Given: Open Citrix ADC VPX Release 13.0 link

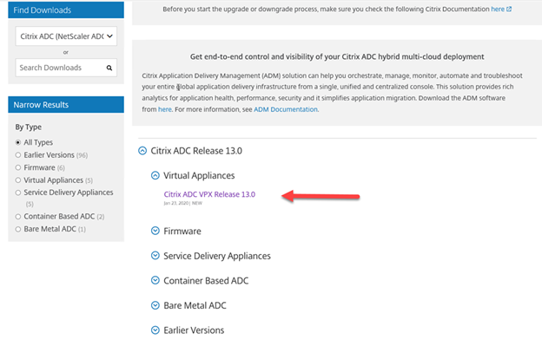Looking at the screenshot, I should point(209,194).
